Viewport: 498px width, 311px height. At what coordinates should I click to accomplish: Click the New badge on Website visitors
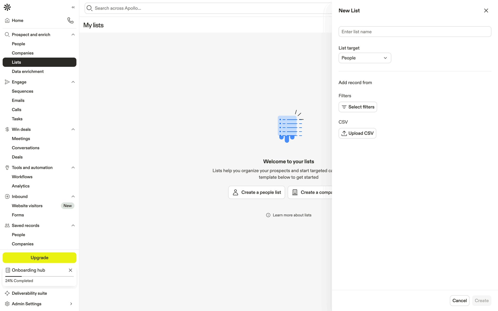(68, 206)
